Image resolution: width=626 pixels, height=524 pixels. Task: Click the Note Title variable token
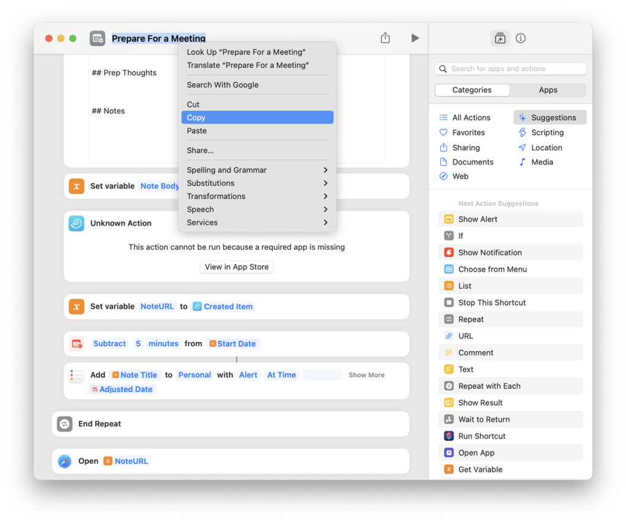tap(135, 375)
